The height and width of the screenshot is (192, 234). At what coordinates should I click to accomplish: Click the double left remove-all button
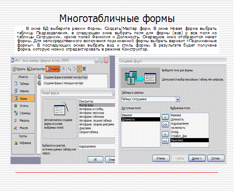(165, 141)
